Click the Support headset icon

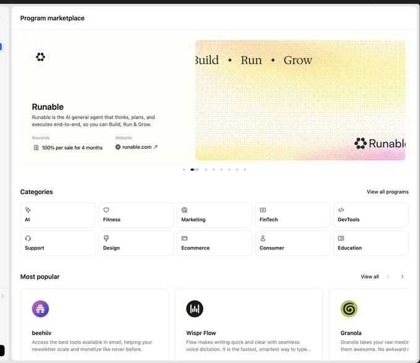click(x=28, y=238)
